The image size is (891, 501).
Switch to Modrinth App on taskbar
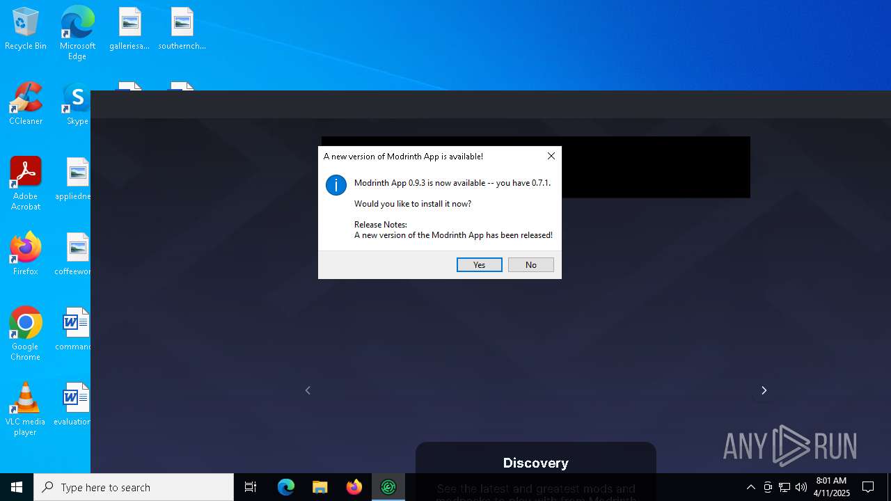coord(388,487)
